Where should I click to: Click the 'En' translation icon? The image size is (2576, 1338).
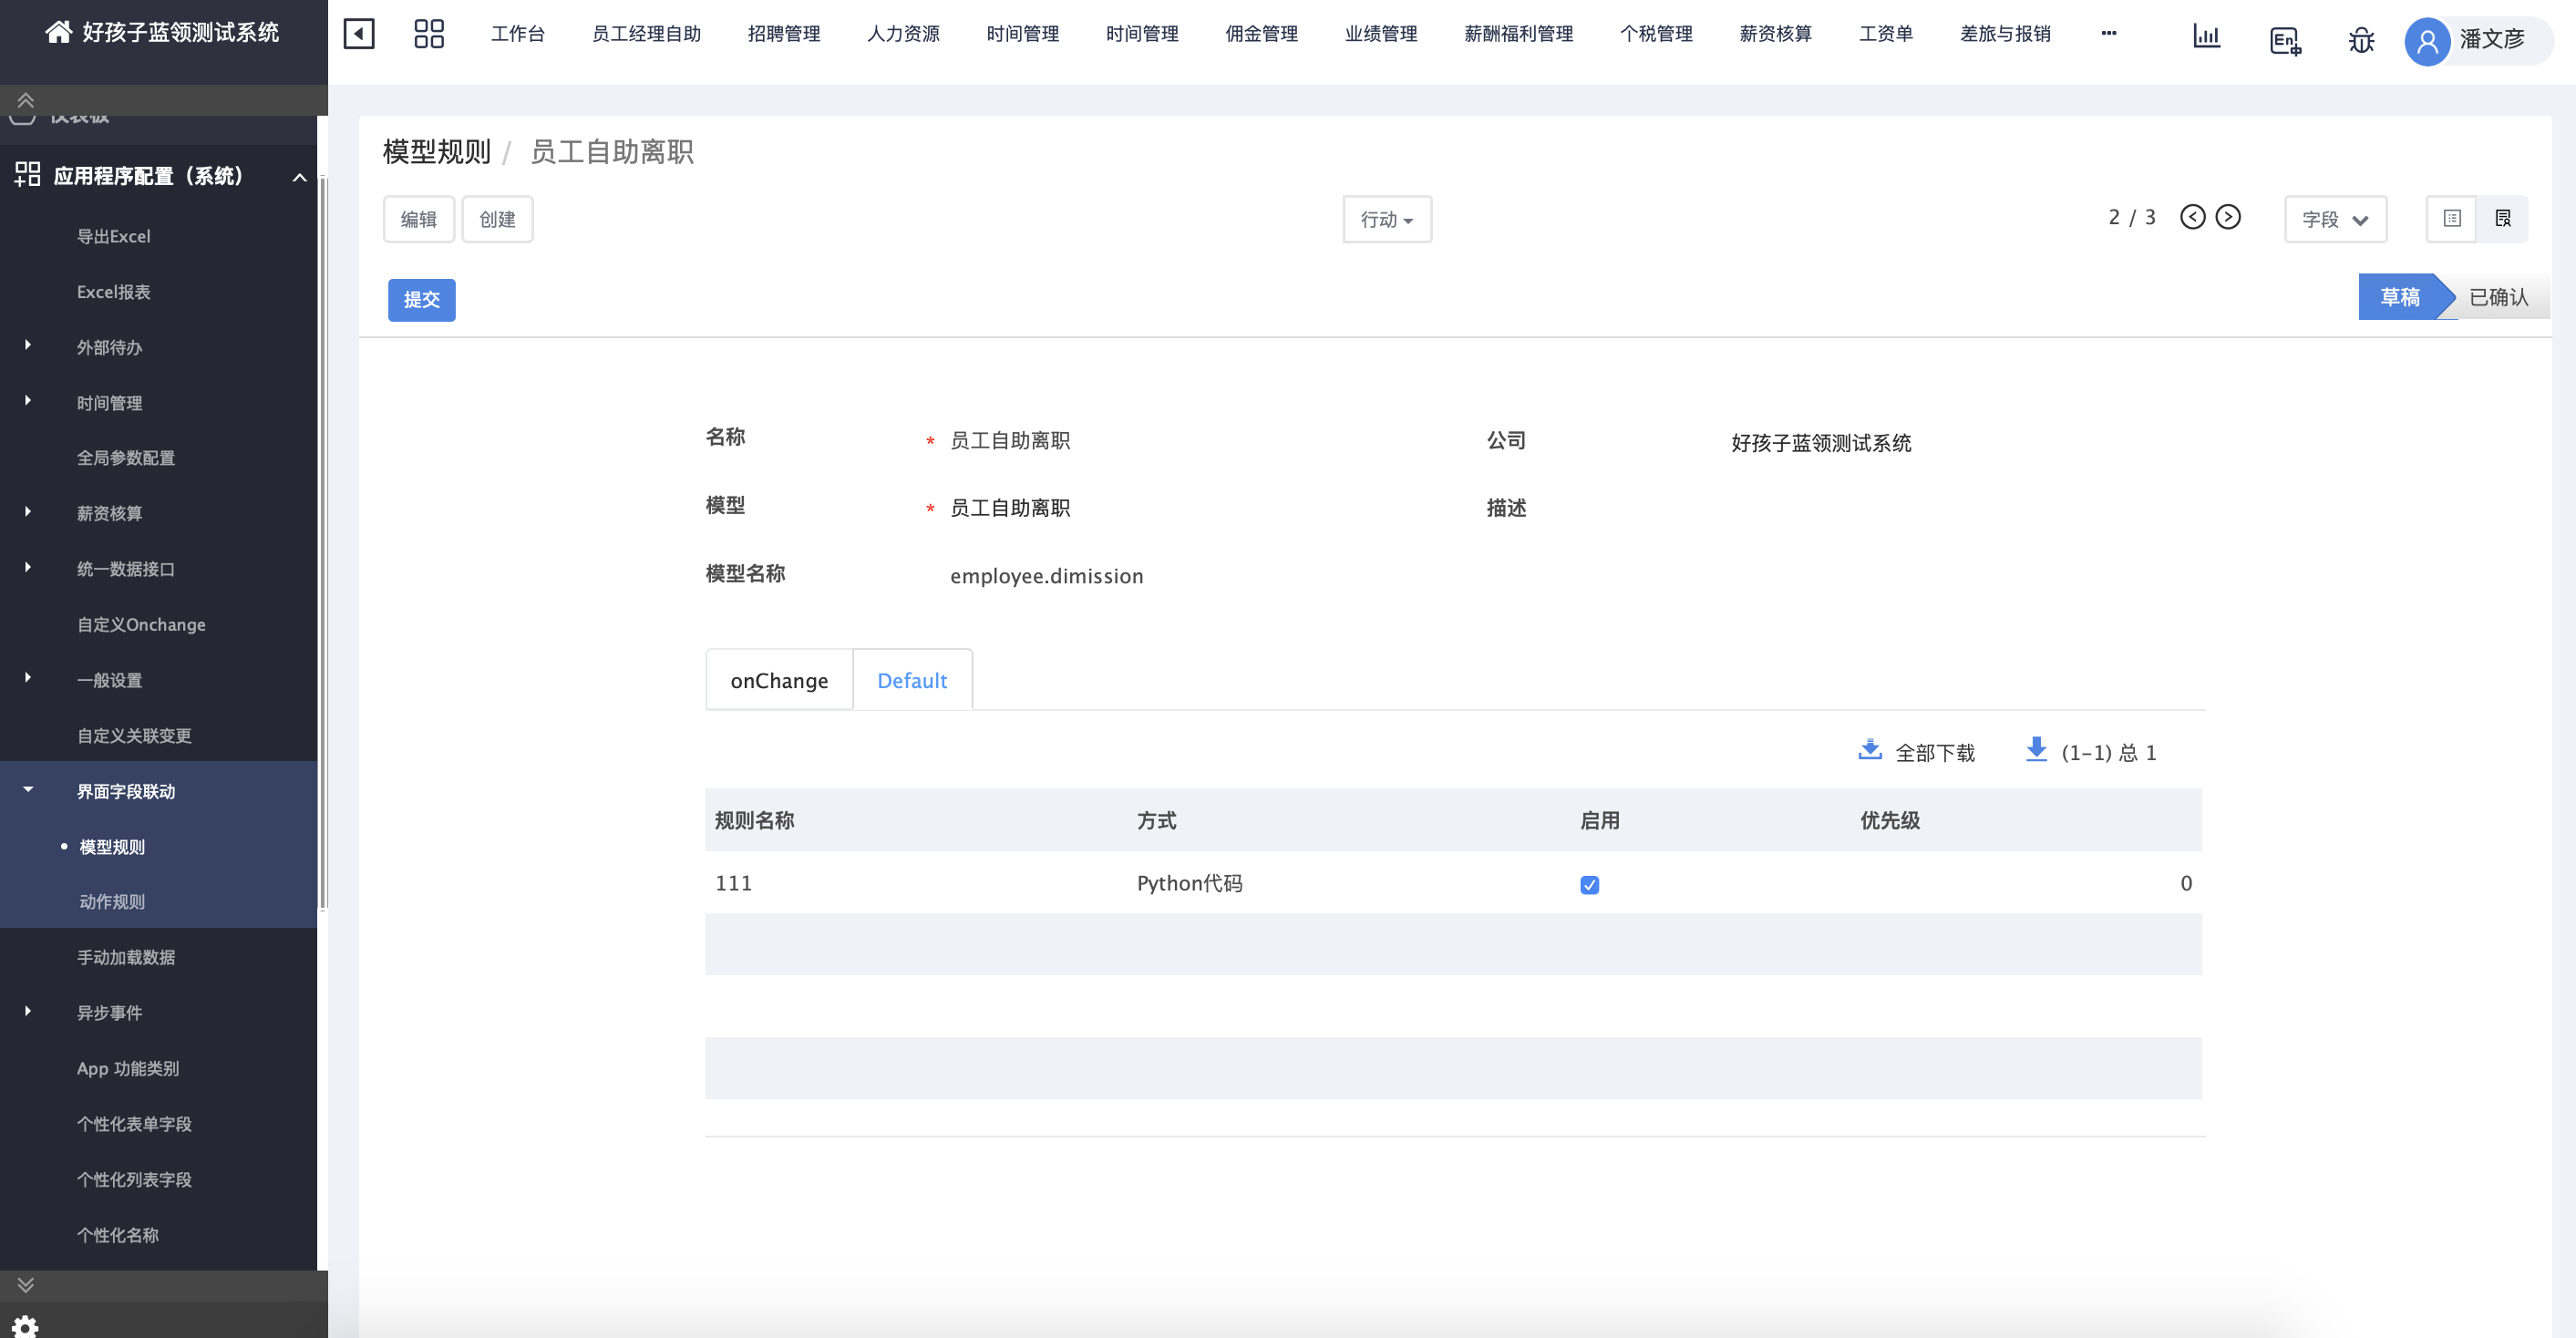[x=2285, y=40]
